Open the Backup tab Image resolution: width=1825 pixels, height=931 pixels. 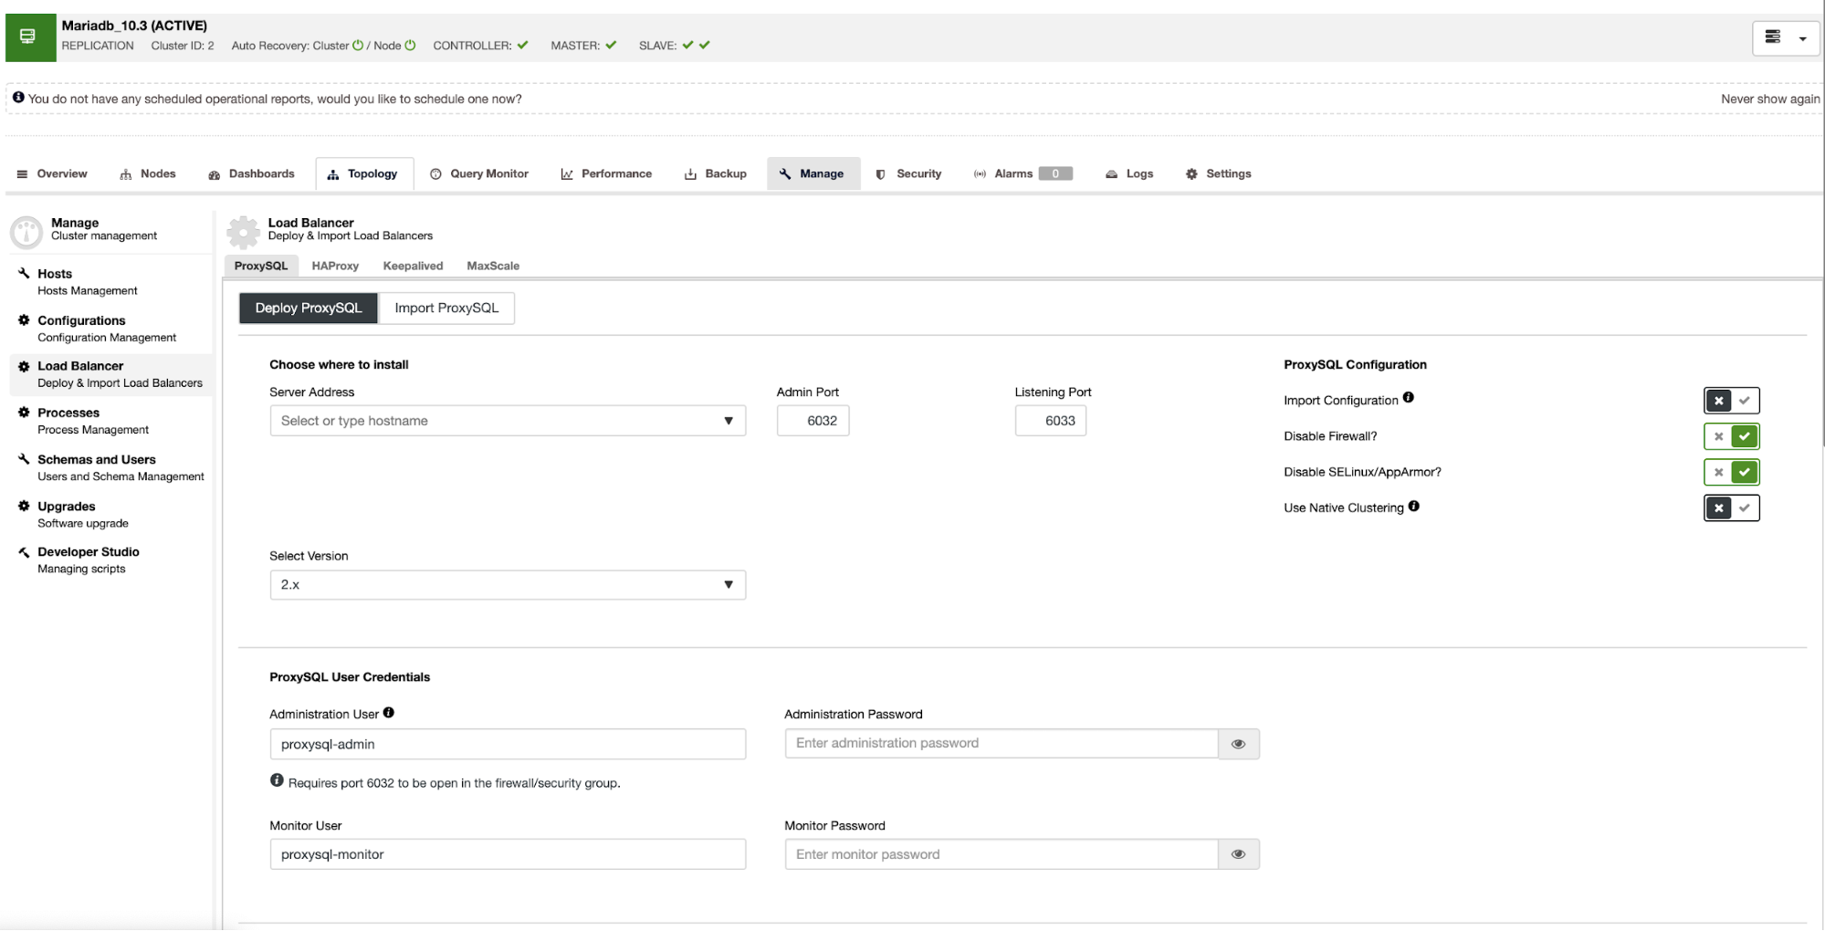[x=716, y=173]
